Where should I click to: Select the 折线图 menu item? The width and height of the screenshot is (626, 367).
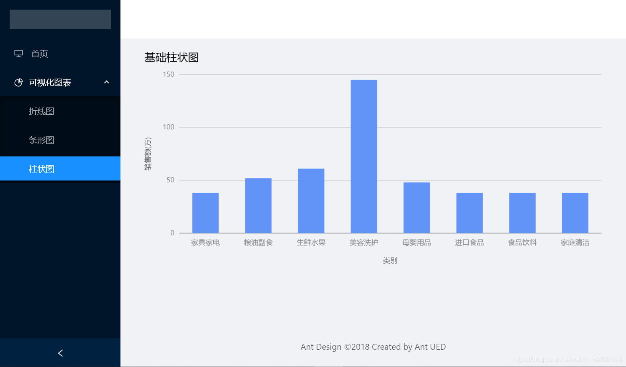click(60, 112)
